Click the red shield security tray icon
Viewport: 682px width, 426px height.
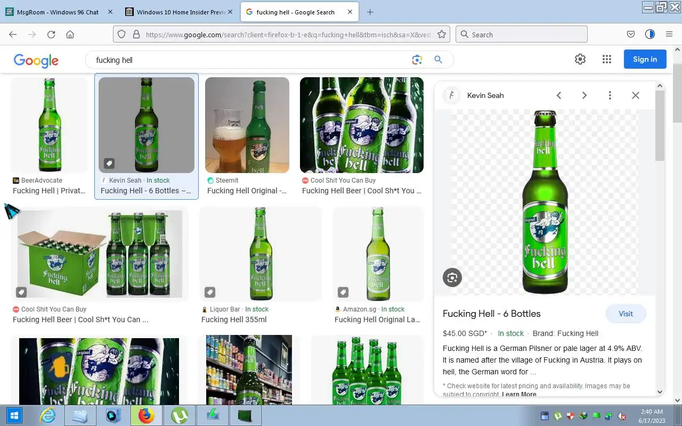tap(570, 416)
